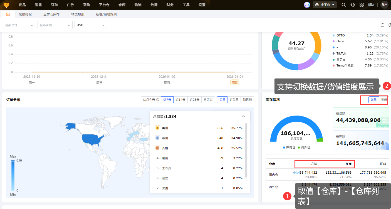The width and height of the screenshot is (391, 209).
Task: Open customer service headset icon
Action: (x=353, y=5)
